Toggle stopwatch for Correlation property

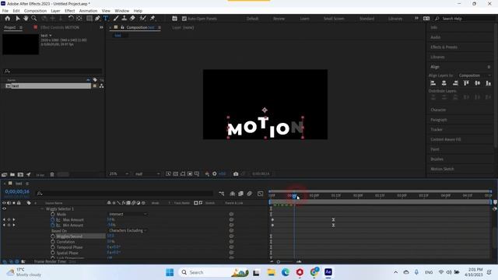53,242
